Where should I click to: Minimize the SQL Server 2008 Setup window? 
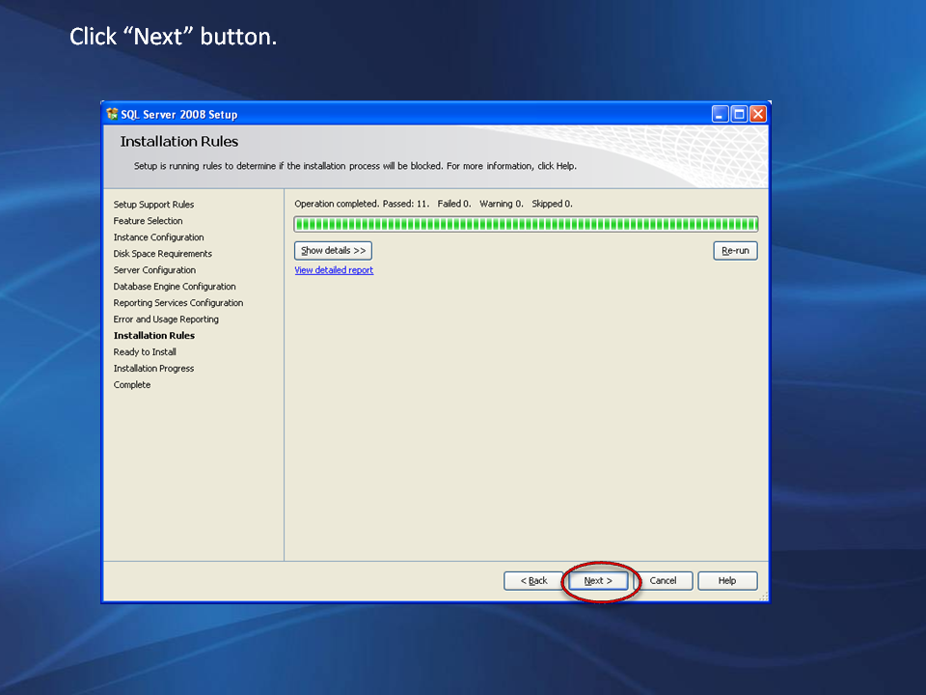click(720, 114)
